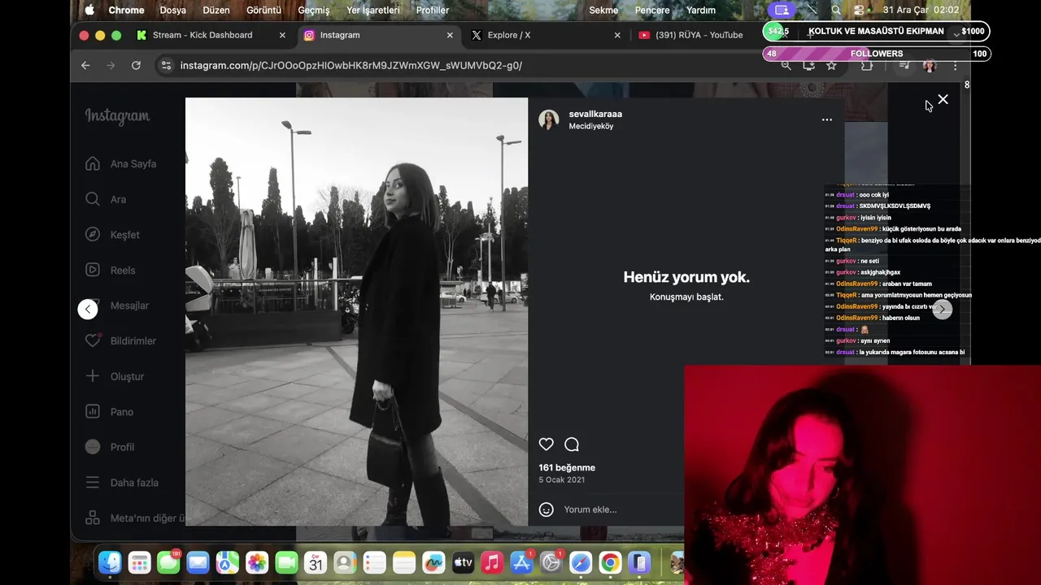The width and height of the screenshot is (1041, 585).
Task: Open the Pano dashboard
Action: tap(110, 412)
